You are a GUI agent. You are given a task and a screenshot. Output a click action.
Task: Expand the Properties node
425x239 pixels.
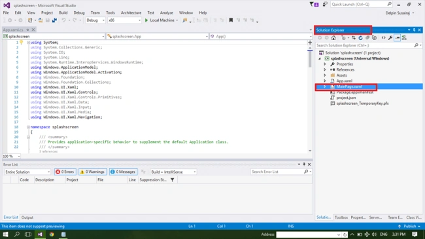[x=325, y=64]
